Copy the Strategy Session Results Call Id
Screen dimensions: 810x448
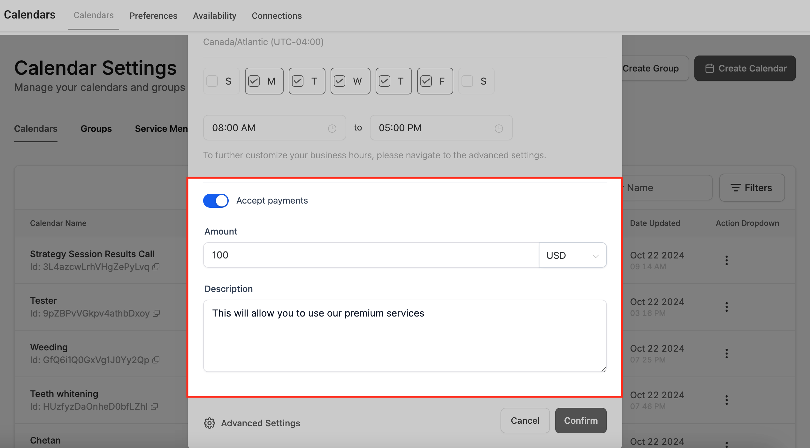(156, 267)
